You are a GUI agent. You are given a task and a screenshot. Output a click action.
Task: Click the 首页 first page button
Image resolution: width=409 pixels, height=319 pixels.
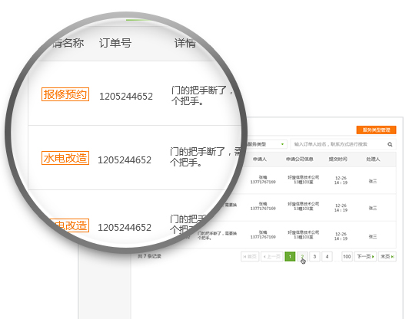[x=250, y=257]
